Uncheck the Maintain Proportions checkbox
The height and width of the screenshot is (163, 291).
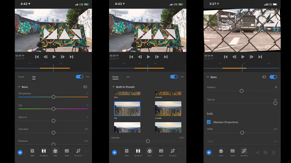[209, 122]
